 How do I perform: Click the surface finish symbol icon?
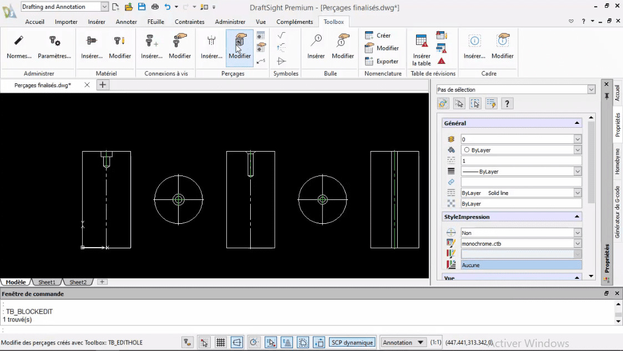281,36
